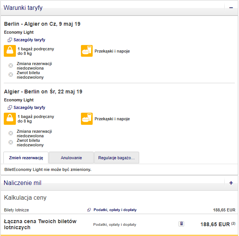This screenshot has width=239, height=236.
Task: Select the Zmień rezerwację tab
Action: [26, 158]
